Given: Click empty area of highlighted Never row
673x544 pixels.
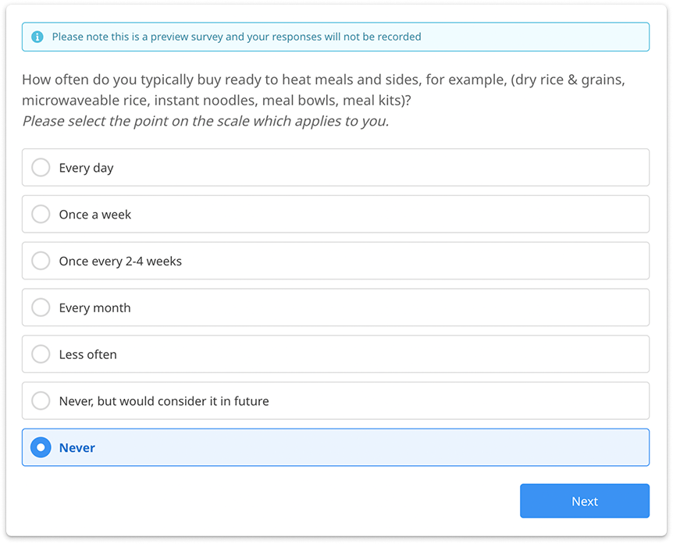Looking at the screenshot, I should click(369, 447).
